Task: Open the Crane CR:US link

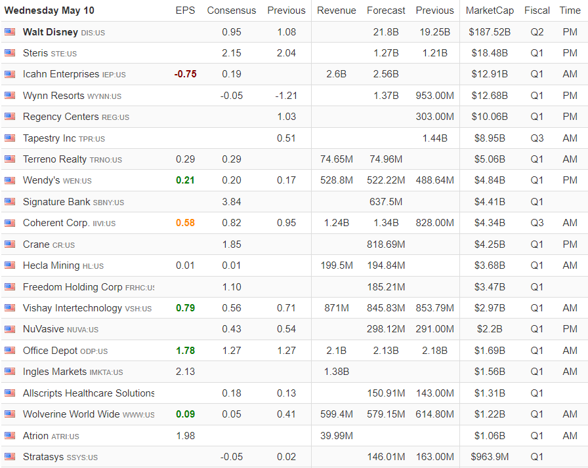Action: point(49,244)
